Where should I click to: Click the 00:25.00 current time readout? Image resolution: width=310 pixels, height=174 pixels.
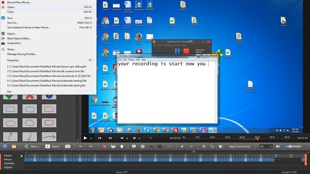point(175,138)
